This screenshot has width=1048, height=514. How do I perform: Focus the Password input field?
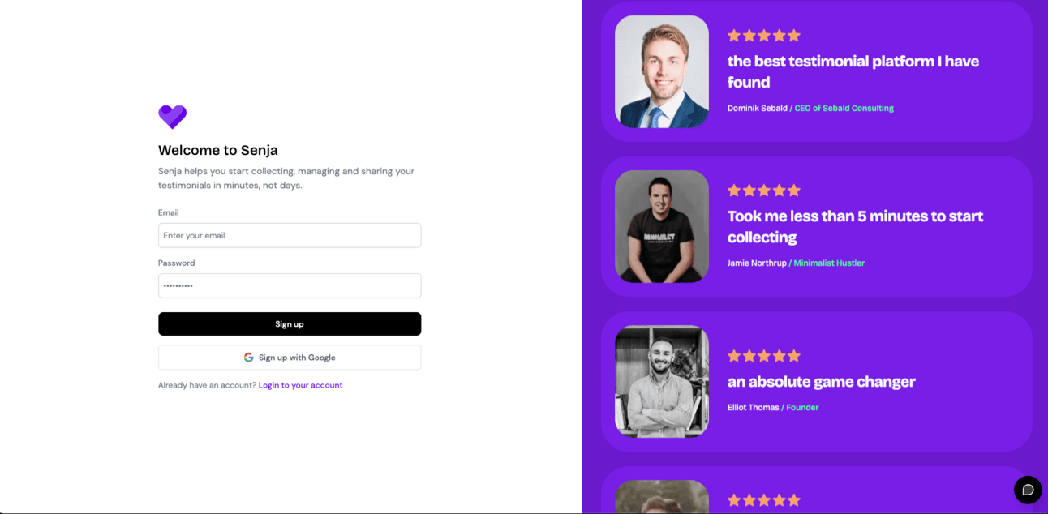(x=290, y=285)
